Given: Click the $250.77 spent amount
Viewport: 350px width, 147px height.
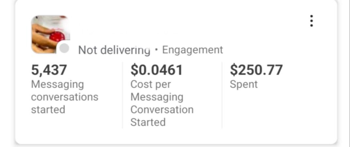Looking at the screenshot, I should pyautogui.click(x=256, y=70).
